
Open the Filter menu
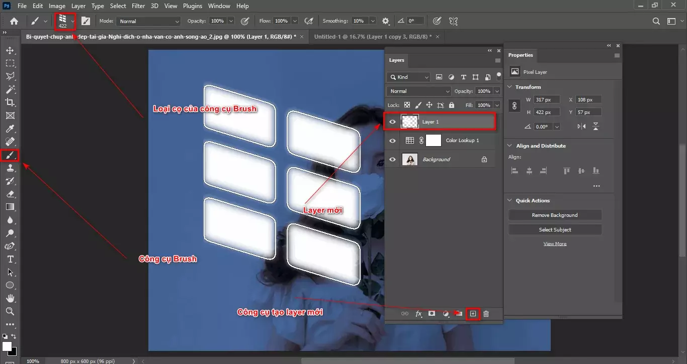pyautogui.click(x=138, y=6)
